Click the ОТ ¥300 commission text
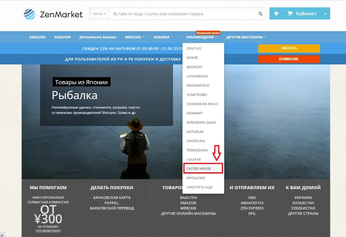The image size is (346, 237). pyautogui.click(x=48, y=214)
